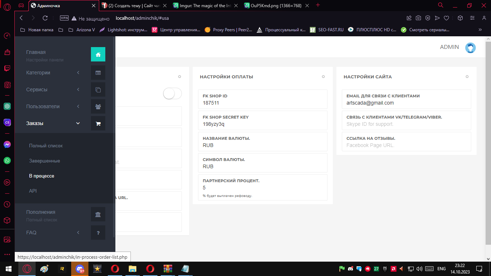This screenshot has height=276, width=491.
Task: Open the ADMIN avatar icon
Action: pyautogui.click(x=471, y=47)
